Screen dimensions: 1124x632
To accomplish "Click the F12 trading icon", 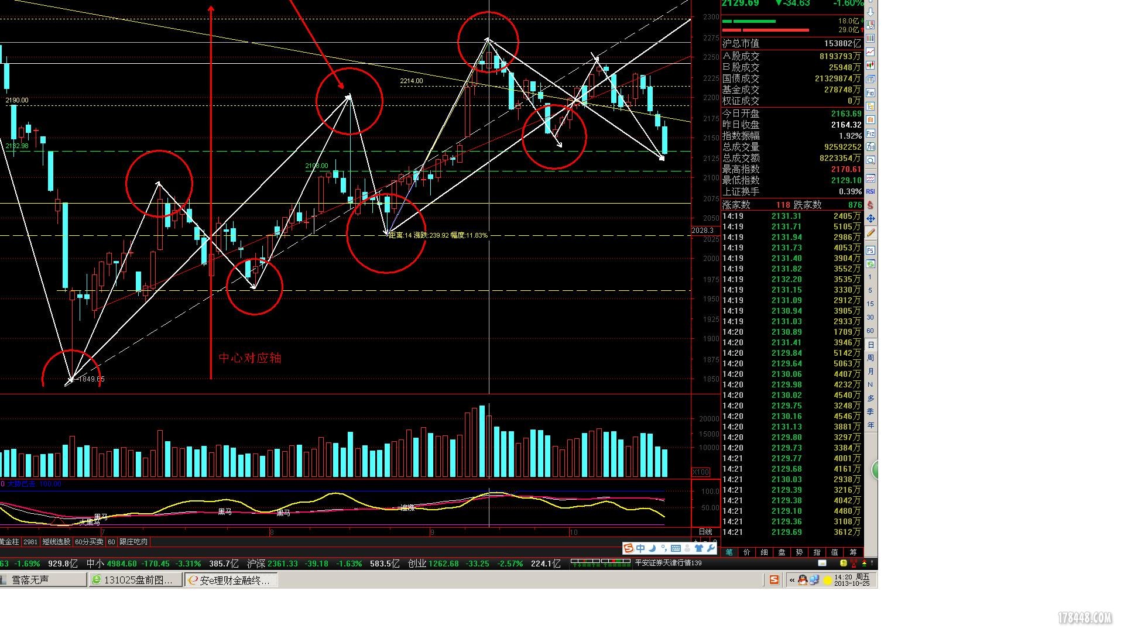I will (x=871, y=133).
